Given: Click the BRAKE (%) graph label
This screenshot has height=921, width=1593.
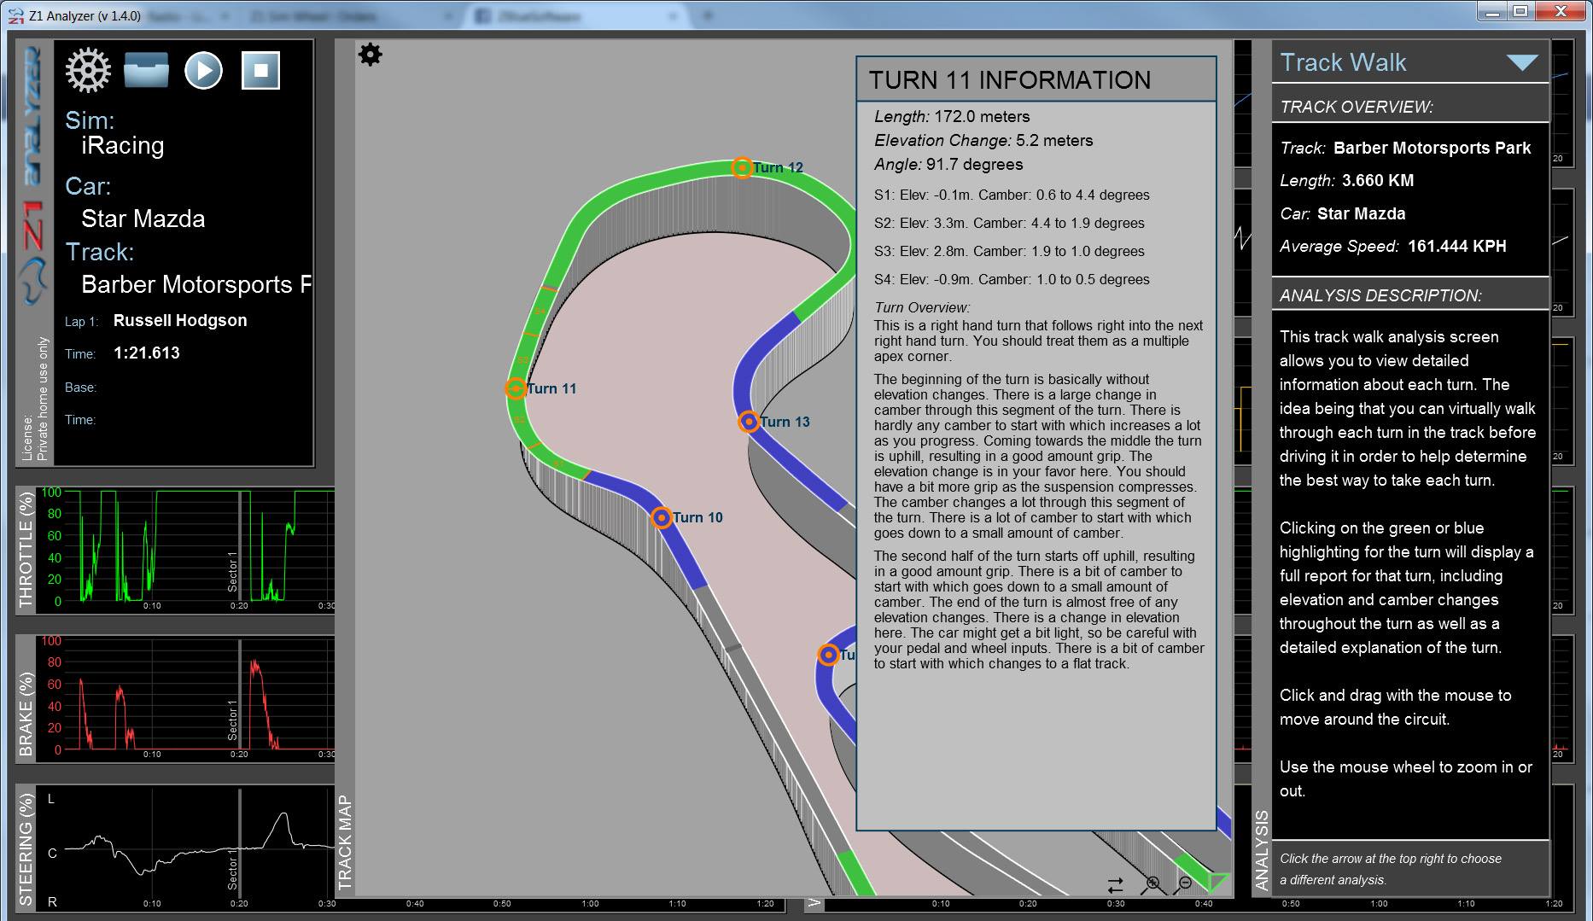Looking at the screenshot, I should [x=26, y=714].
